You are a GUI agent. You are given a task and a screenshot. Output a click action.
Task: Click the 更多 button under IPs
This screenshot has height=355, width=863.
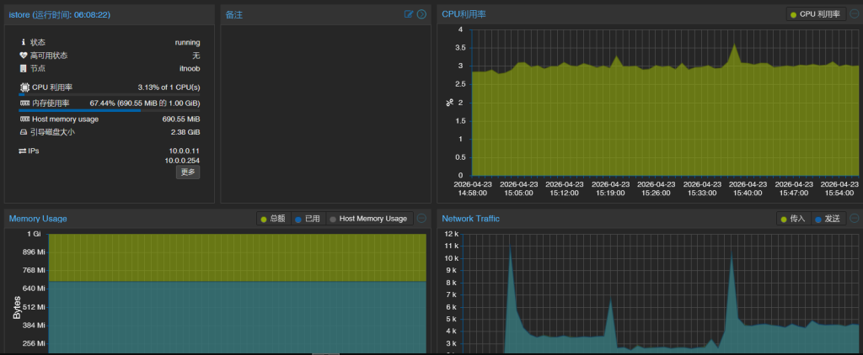click(x=188, y=172)
